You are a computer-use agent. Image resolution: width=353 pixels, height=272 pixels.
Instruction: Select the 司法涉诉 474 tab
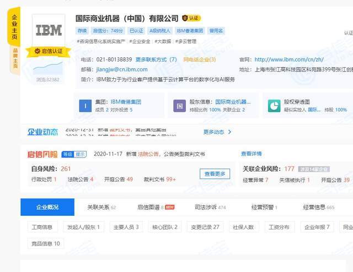pos(210,207)
